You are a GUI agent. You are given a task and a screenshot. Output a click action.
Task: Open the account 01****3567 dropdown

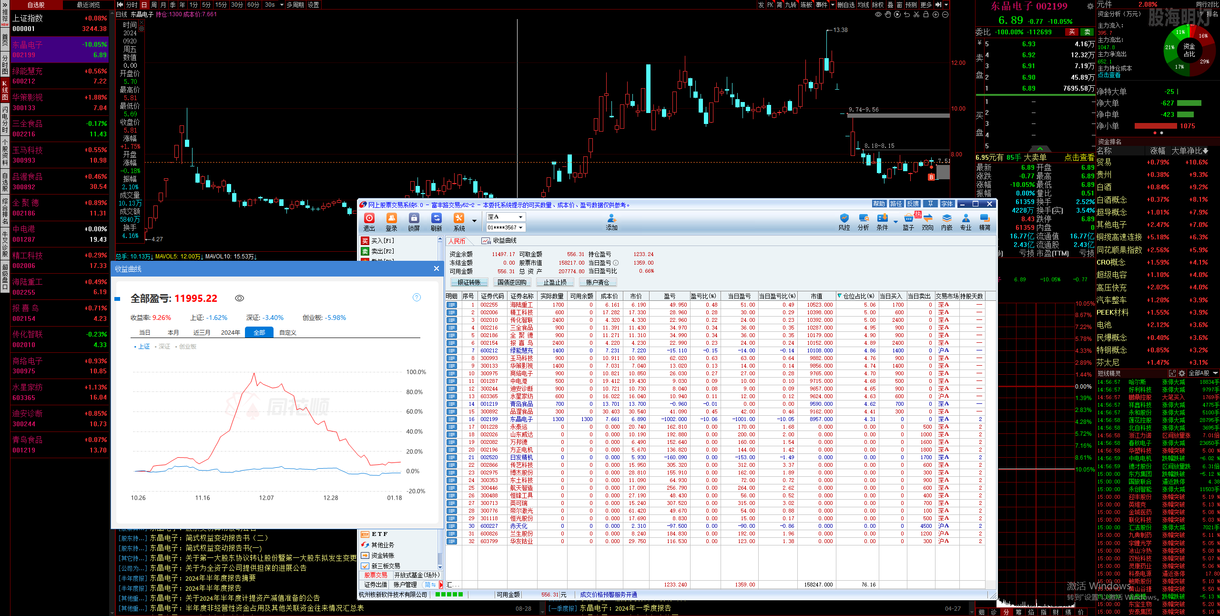[x=505, y=227]
